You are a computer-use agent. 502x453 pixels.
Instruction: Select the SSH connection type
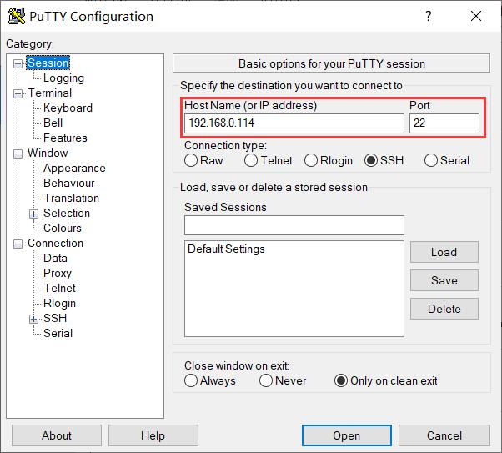click(x=371, y=160)
